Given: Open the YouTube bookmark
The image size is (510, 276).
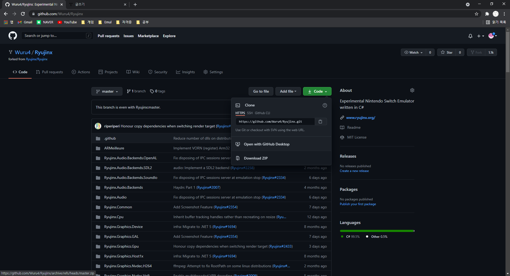Looking at the screenshot, I should click(x=67, y=22).
